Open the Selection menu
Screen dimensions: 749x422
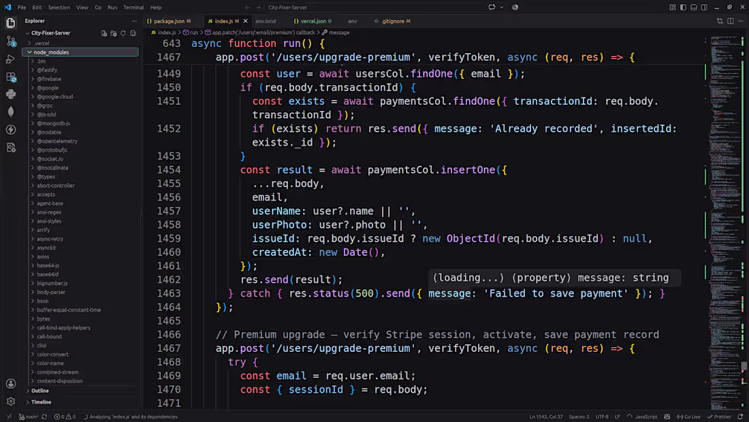pos(59,7)
